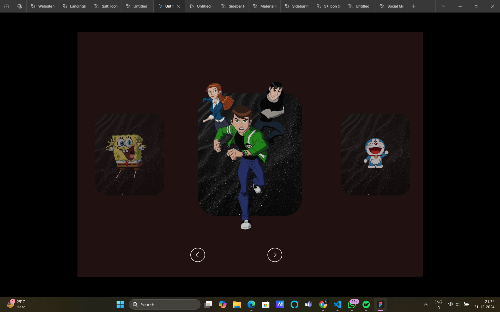
Task: Check battery status in system tray
Action: [x=466, y=304]
